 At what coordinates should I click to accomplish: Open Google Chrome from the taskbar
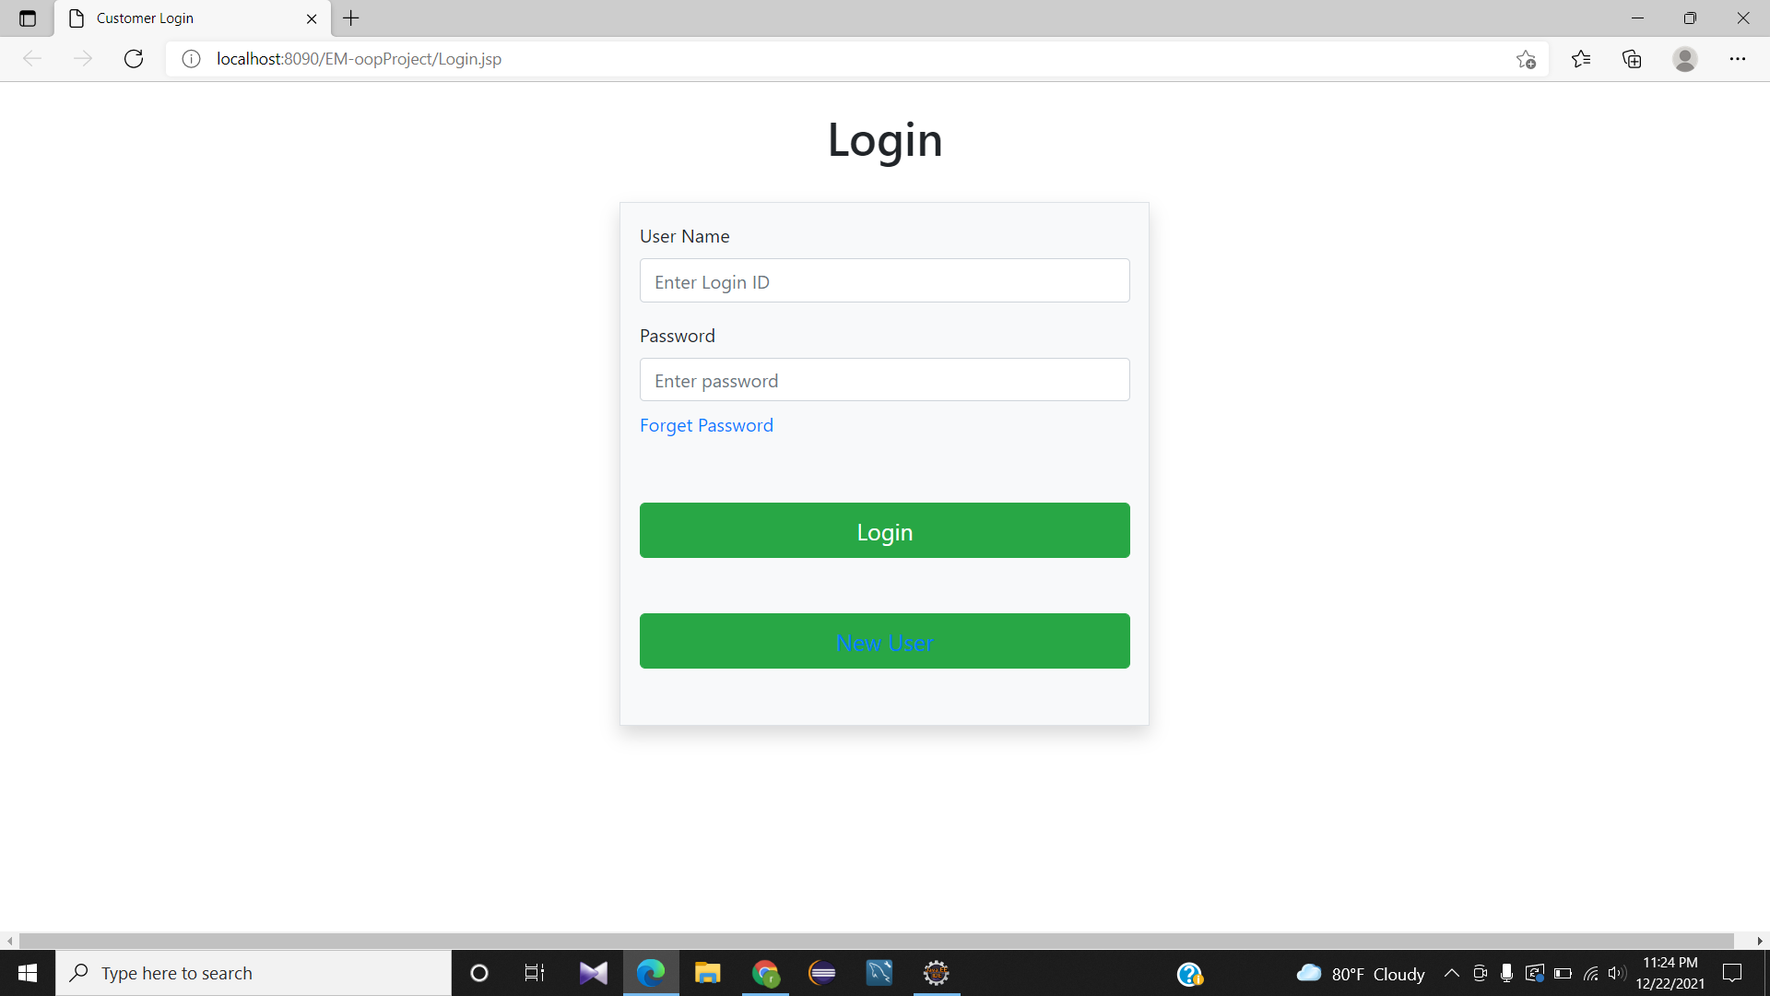pyautogui.click(x=766, y=972)
